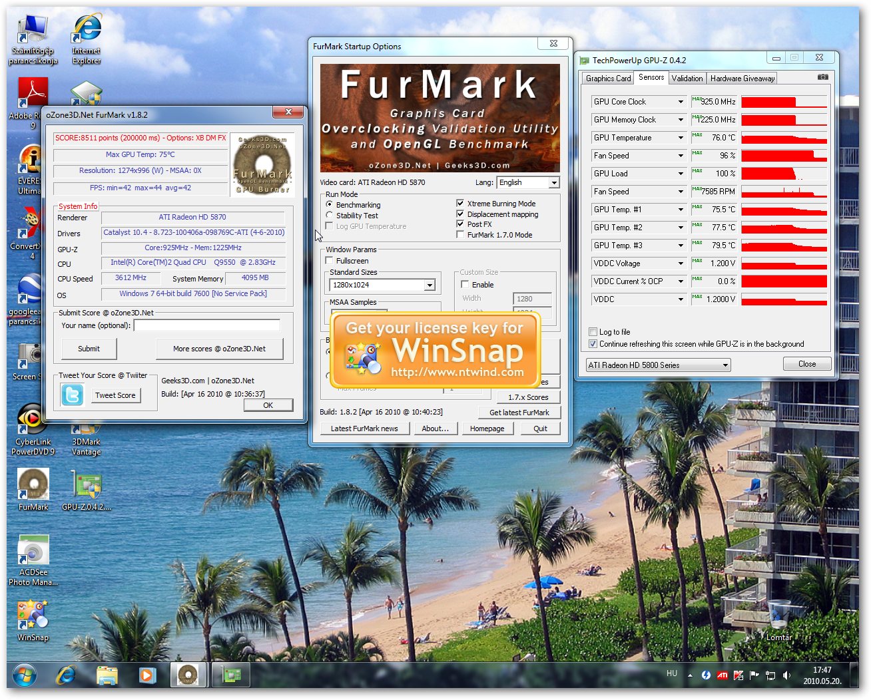Show hidden tray icons arrow
Viewport: 871px width, 700px height.
pyautogui.click(x=690, y=675)
